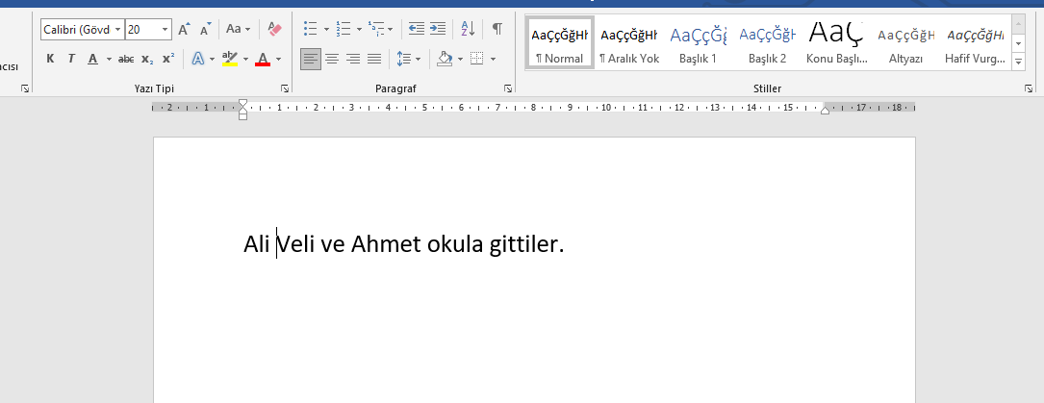This screenshot has width=1044, height=403.
Task: Apply the Aralık Yok style
Action: [x=628, y=44]
